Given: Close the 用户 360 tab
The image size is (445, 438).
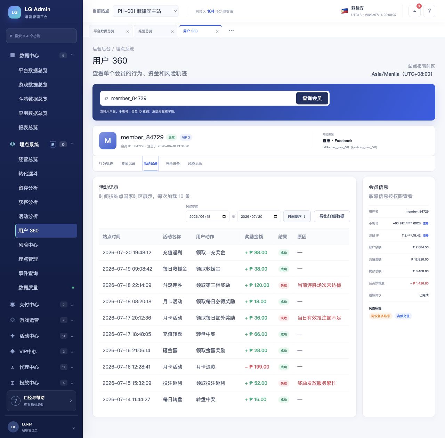Looking at the screenshot, I should pos(217,31).
